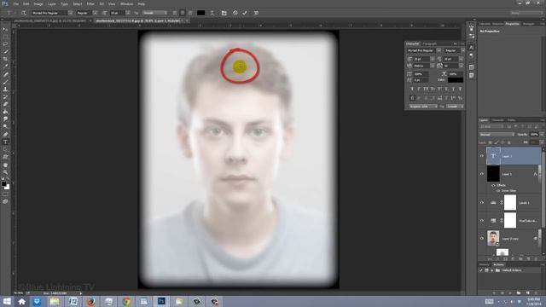Toggle Effects visibility under Layer 1
Image resolution: width=546 pixels, height=307 pixels.
coord(493,186)
